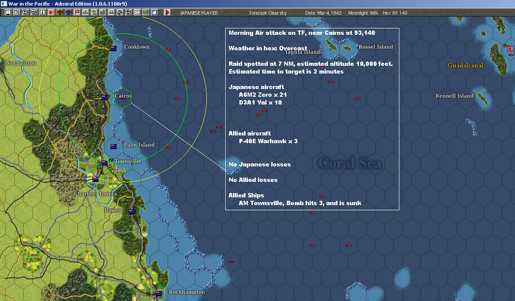The image size is (515, 301).
Task: Select the Cooktown Australian base flag
Action: click(x=113, y=49)
